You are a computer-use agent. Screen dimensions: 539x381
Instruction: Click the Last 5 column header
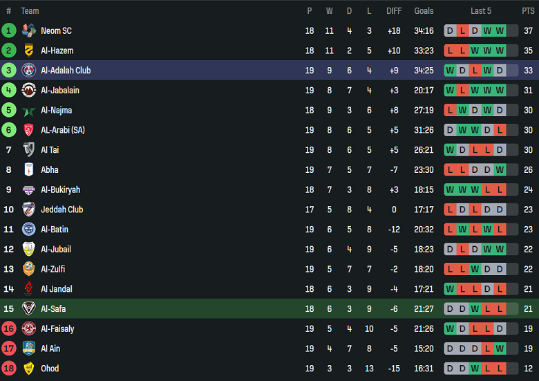[x=481, y=11]
